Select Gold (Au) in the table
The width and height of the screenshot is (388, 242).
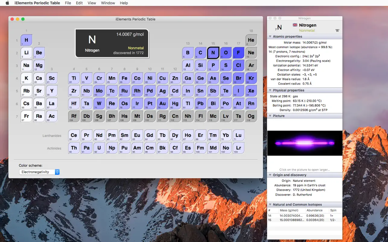click(x=162, y=104)
